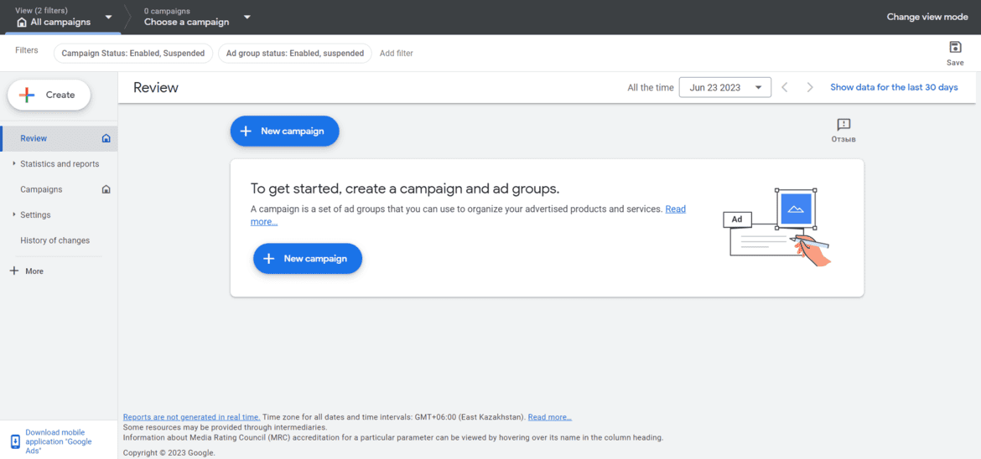Click the Отзыв feedback icon
Viewport: 981px width, 459px height.
tap(843, 125)
